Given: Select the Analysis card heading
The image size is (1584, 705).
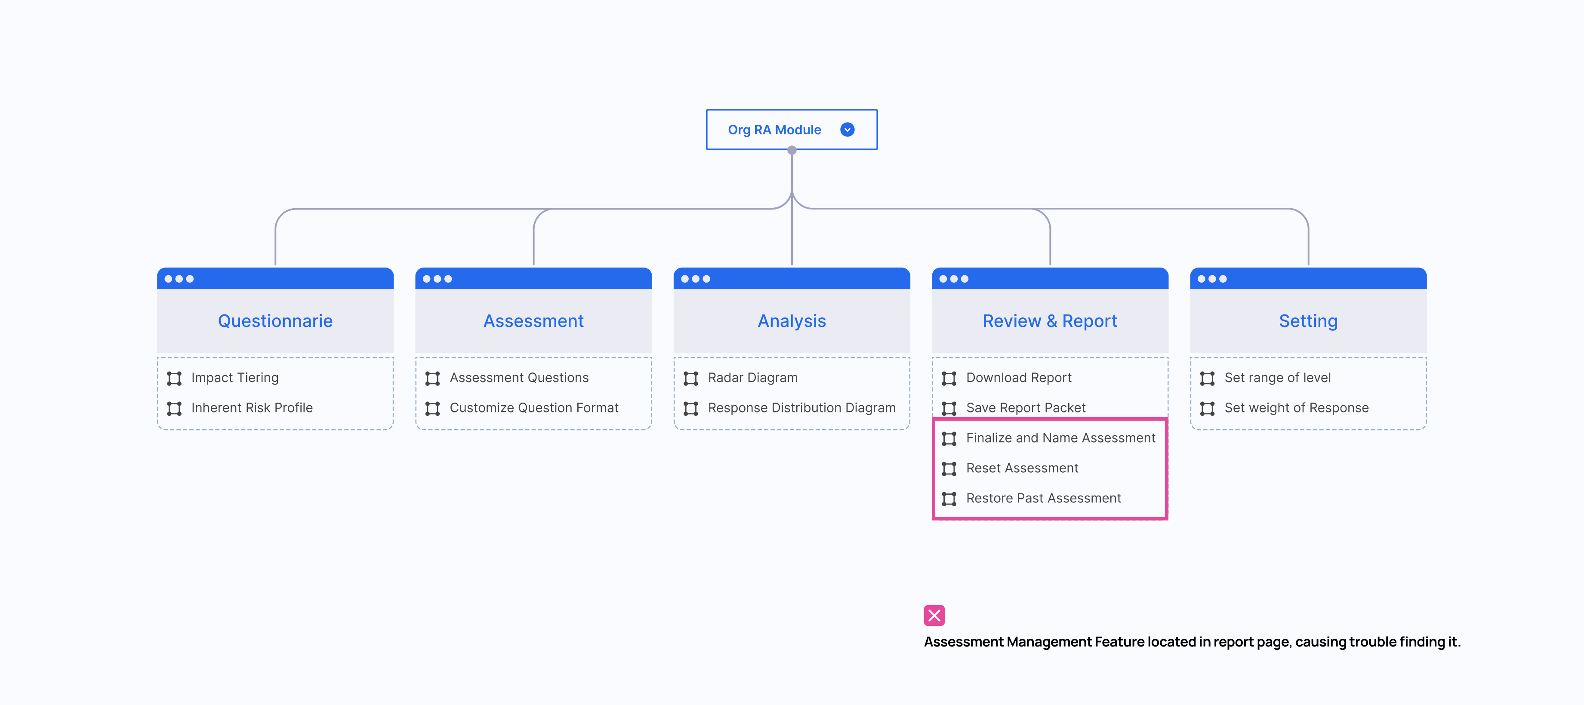Looking at the screenshot, I should [x=792, y=321].
